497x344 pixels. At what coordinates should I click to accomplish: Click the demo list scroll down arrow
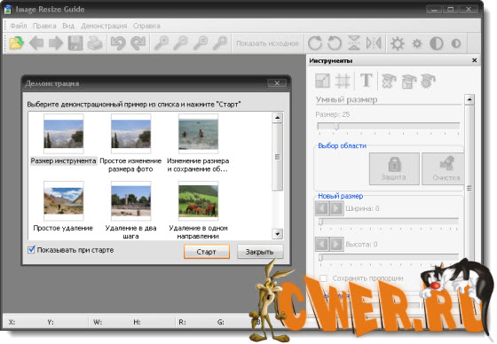tap(277, 234)
